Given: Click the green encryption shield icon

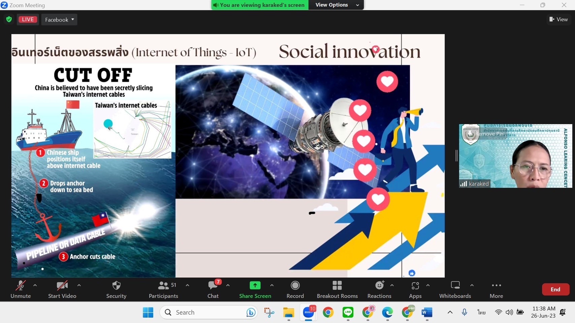Looking at the screenshot, I should point(9,20).
